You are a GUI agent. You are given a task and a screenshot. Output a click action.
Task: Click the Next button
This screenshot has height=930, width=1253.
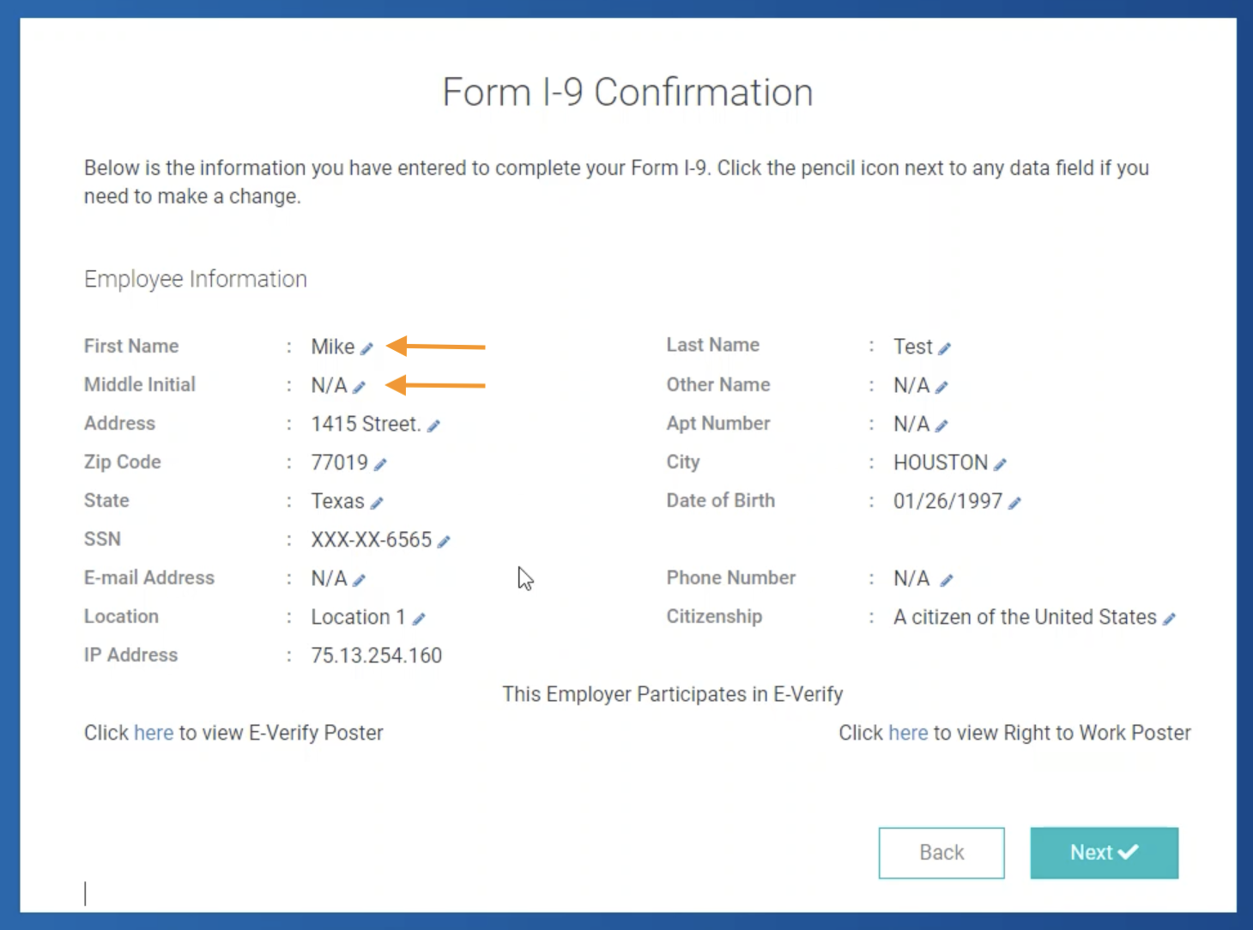[x=1104, y=853]
